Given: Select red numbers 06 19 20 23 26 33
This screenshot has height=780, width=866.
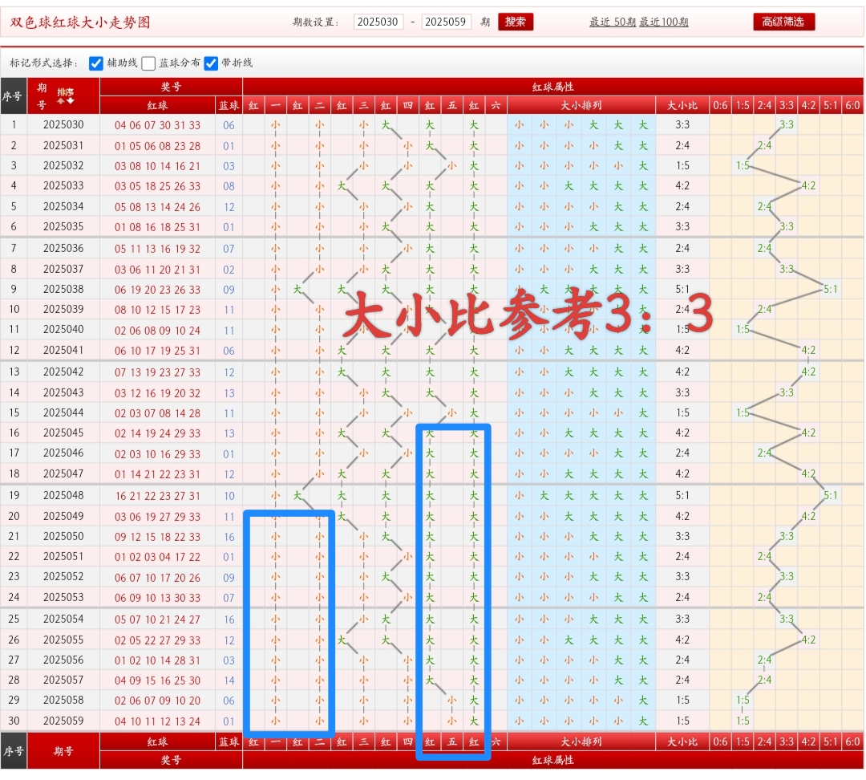Looking at the screenshot, I should pos(157,290).
